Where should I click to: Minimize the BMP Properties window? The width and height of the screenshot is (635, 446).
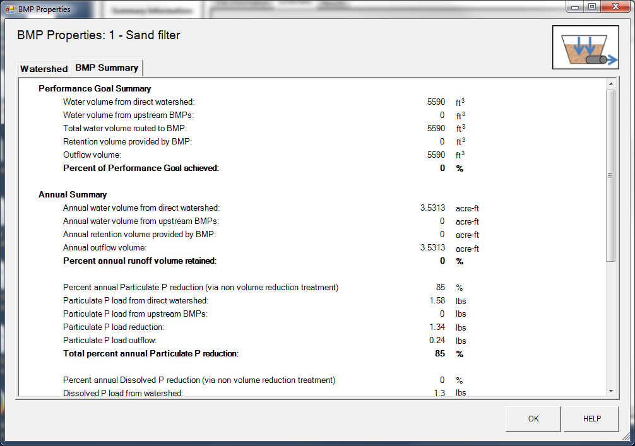pos(574,6)
